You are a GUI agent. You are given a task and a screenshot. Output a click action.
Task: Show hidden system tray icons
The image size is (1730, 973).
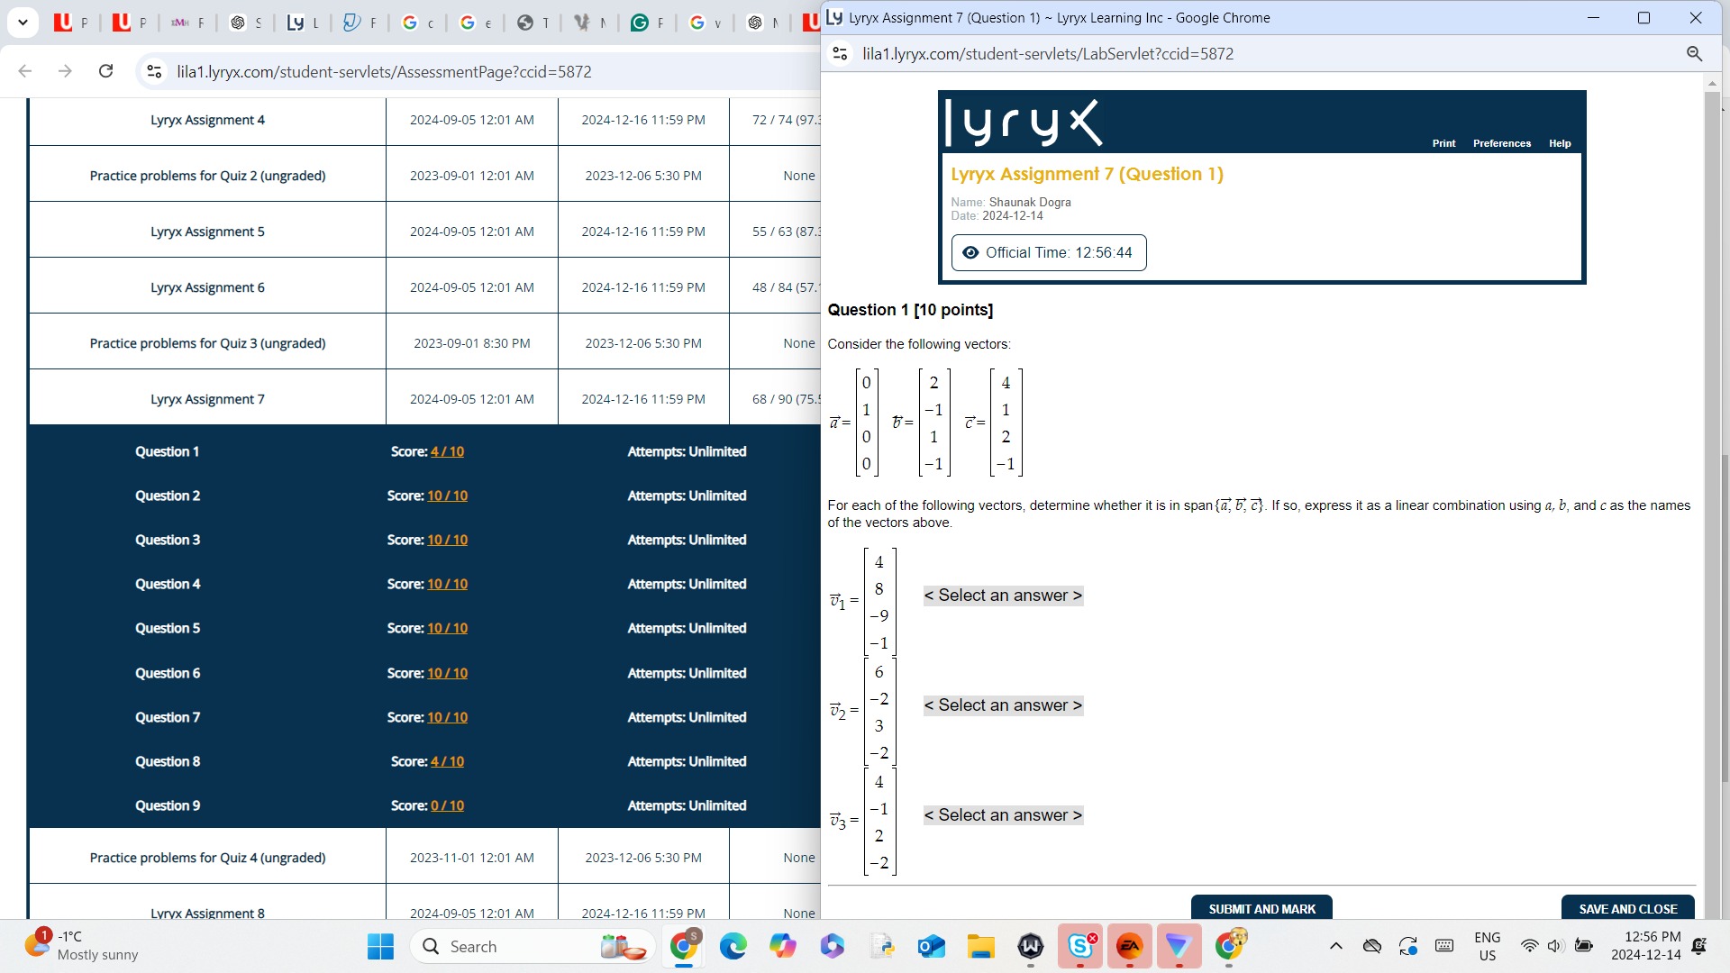[x=1336, y=946]
